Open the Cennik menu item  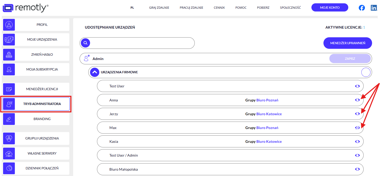coord(219,8)
